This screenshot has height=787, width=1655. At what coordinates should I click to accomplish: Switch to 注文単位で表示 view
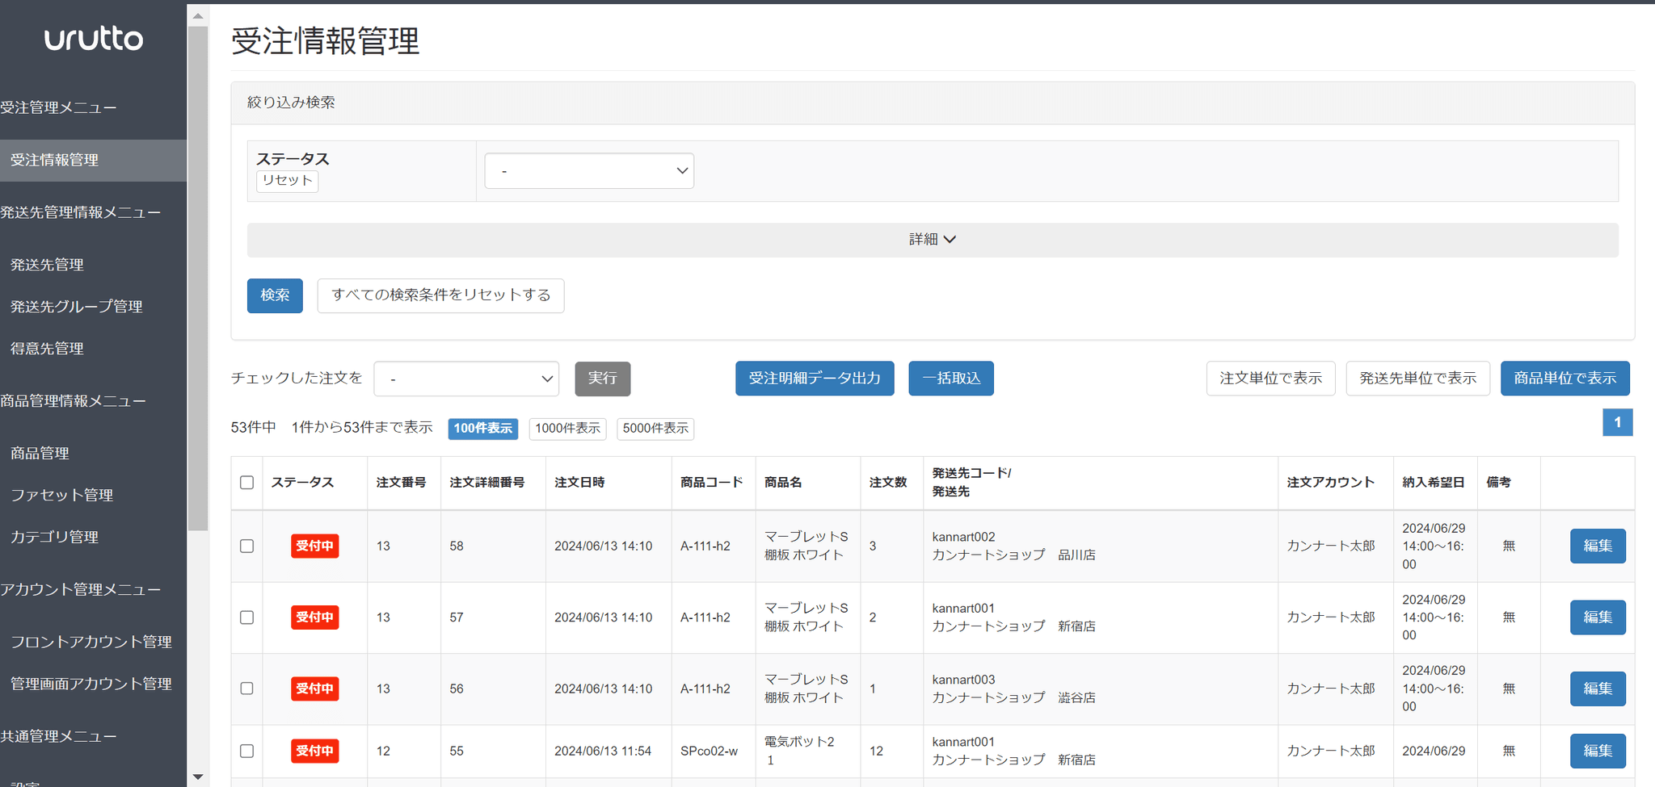(x=1270, y=379)
